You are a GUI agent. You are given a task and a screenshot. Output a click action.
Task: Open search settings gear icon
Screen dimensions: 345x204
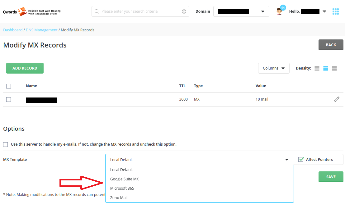(x=184, y=11)
